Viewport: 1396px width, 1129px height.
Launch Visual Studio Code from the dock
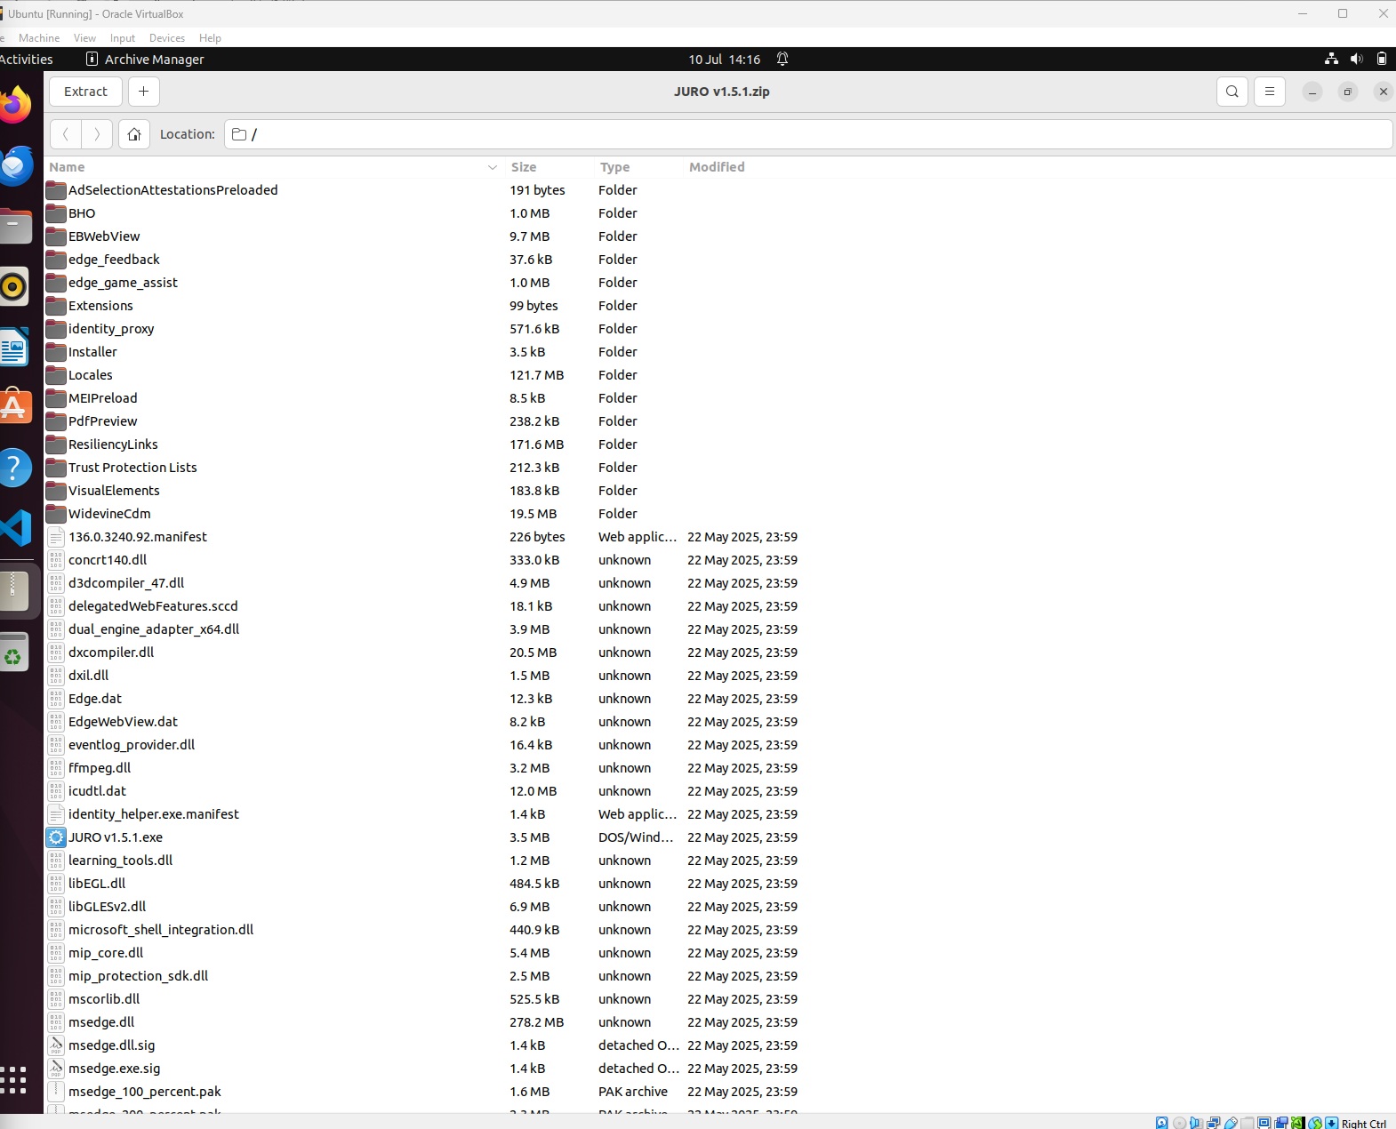(15, 528)
